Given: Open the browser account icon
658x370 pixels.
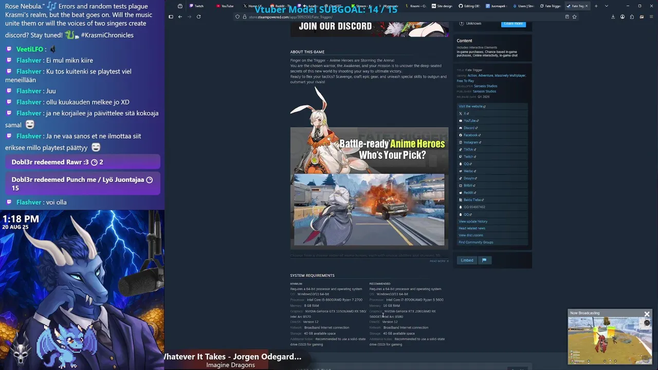Looking at the screenshot, I should coord(622,16).
